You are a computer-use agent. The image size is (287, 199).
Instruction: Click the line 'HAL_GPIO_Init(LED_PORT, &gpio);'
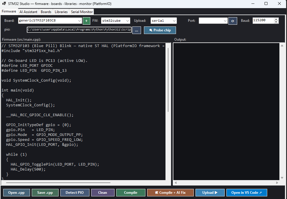(42, 145)
